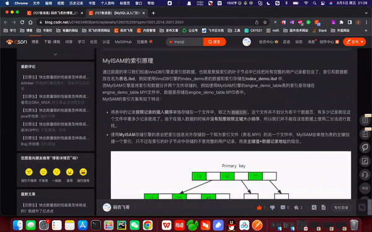Select the 强烈不推荐 angry face rating
The image size is (372, 232).
(x=29, y=172)
